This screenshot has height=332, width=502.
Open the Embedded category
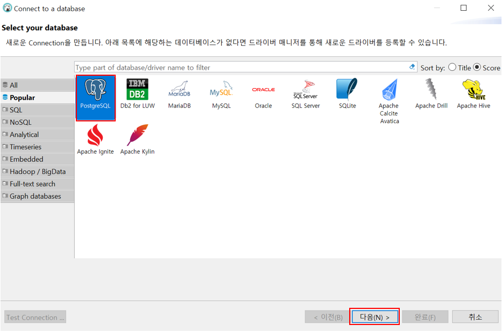38,159
